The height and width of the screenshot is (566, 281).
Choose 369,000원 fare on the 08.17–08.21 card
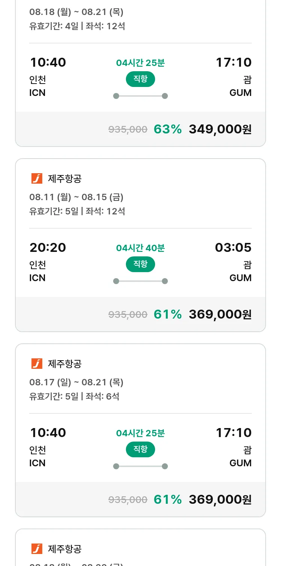tap(220, 500)
